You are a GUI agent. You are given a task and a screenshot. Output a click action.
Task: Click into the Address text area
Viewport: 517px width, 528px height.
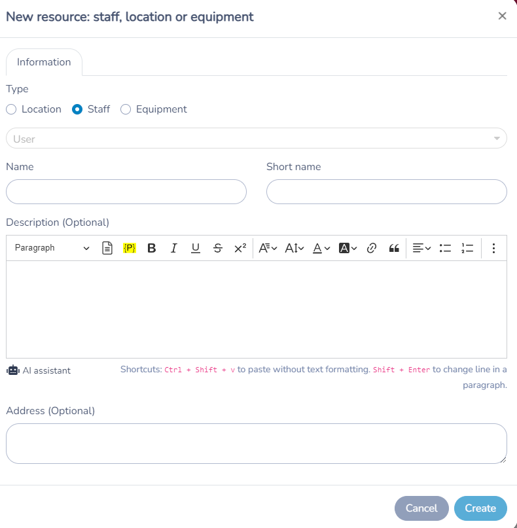257,444
